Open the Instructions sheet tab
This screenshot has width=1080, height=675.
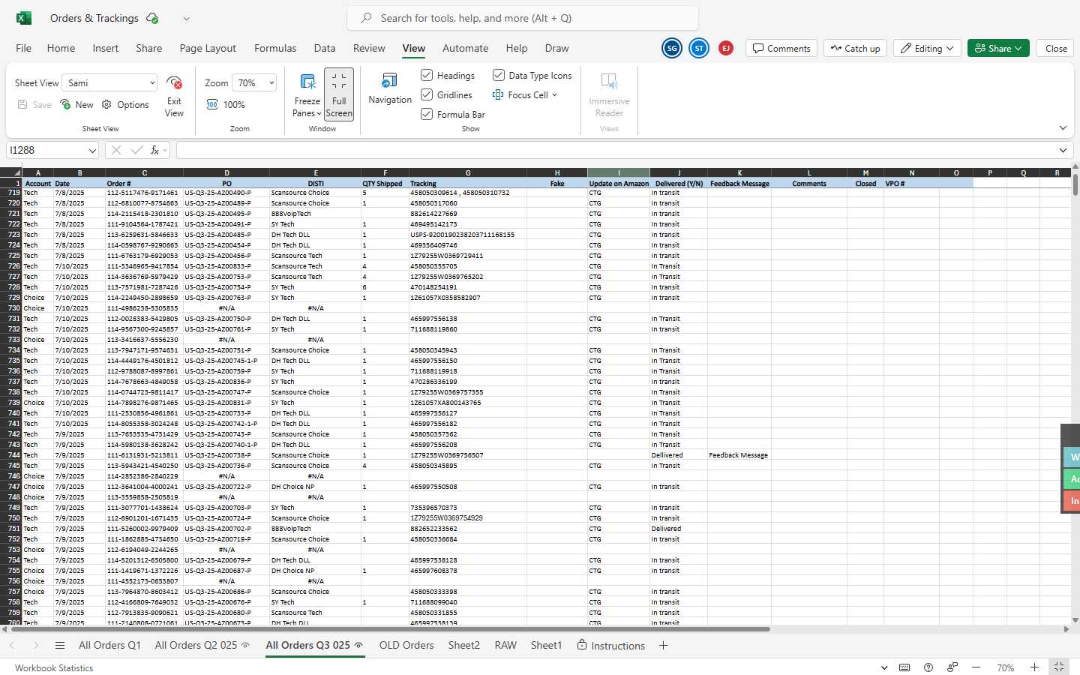point(610,645)
